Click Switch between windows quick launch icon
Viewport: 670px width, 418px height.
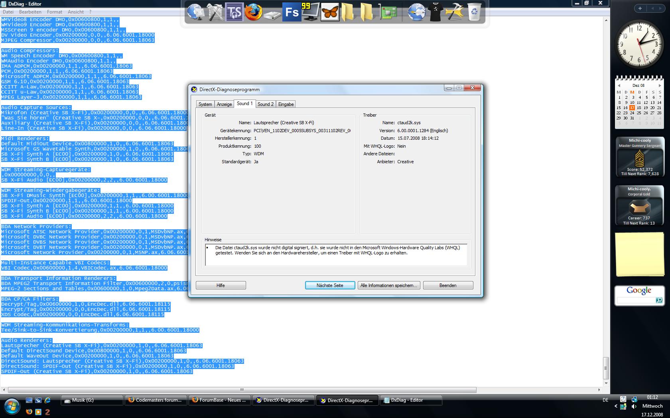pos(38,400)
